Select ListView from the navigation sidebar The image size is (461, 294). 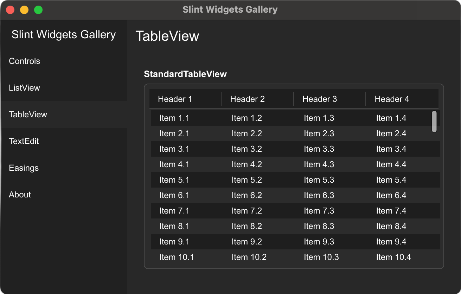point(24,88)
